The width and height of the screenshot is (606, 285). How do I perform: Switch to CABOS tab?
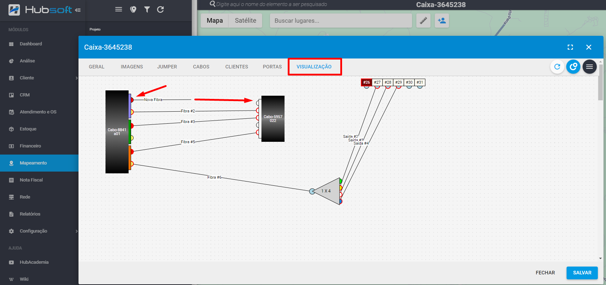pyautogui.click(x=201, y=67)
